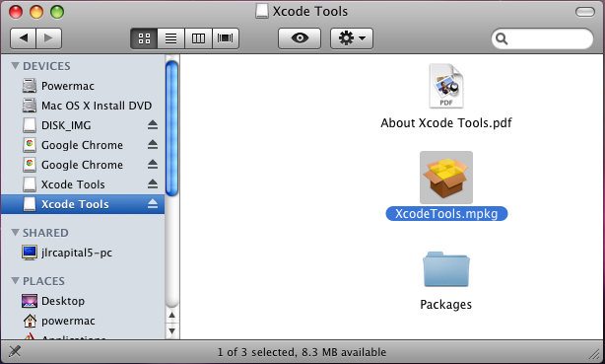605x364 pixels.
Task: Switch to Cover Flow view
Action: [226, 38]
